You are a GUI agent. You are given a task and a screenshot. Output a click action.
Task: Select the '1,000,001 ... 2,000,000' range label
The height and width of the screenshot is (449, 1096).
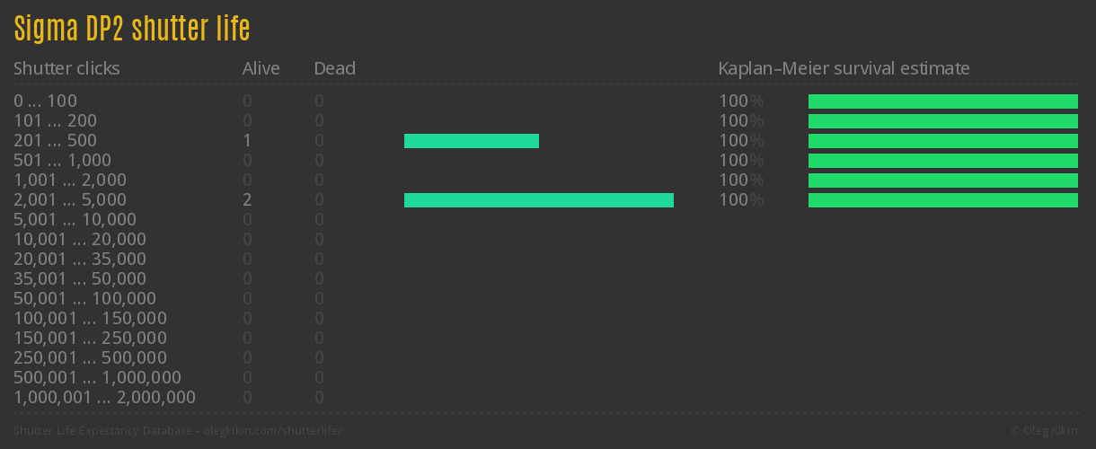click(x=104, y=398)
